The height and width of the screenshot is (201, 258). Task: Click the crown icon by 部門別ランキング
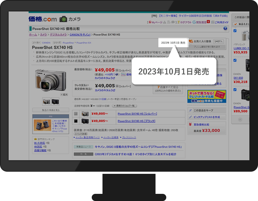[x=35, y=139]
